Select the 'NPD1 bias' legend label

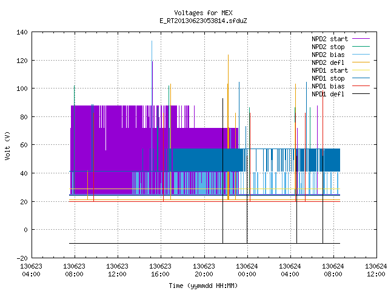coord(328,86)
